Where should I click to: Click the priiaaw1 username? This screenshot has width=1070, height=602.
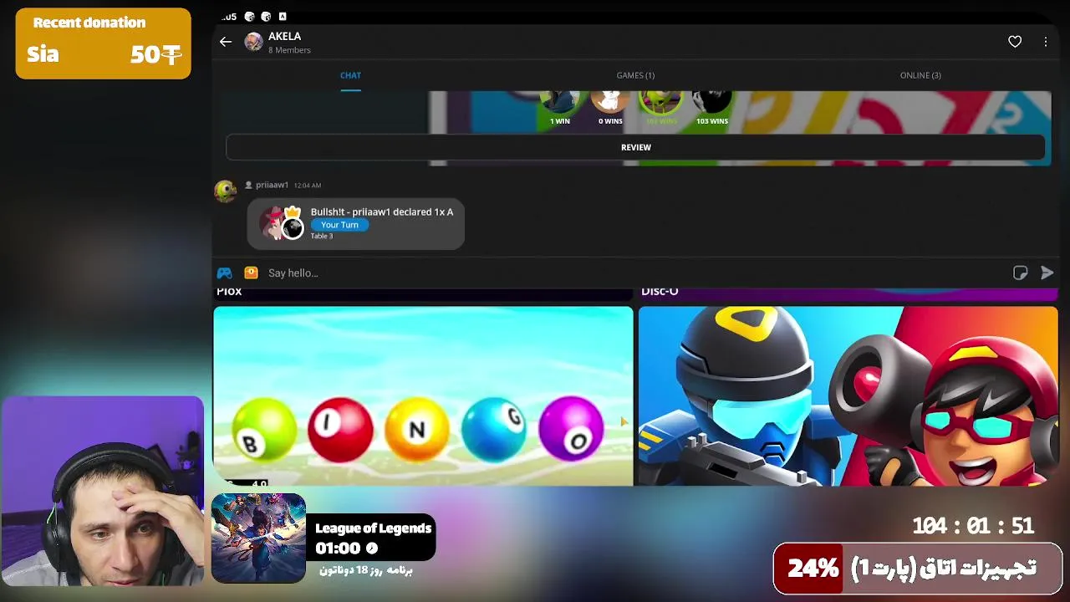272,185
